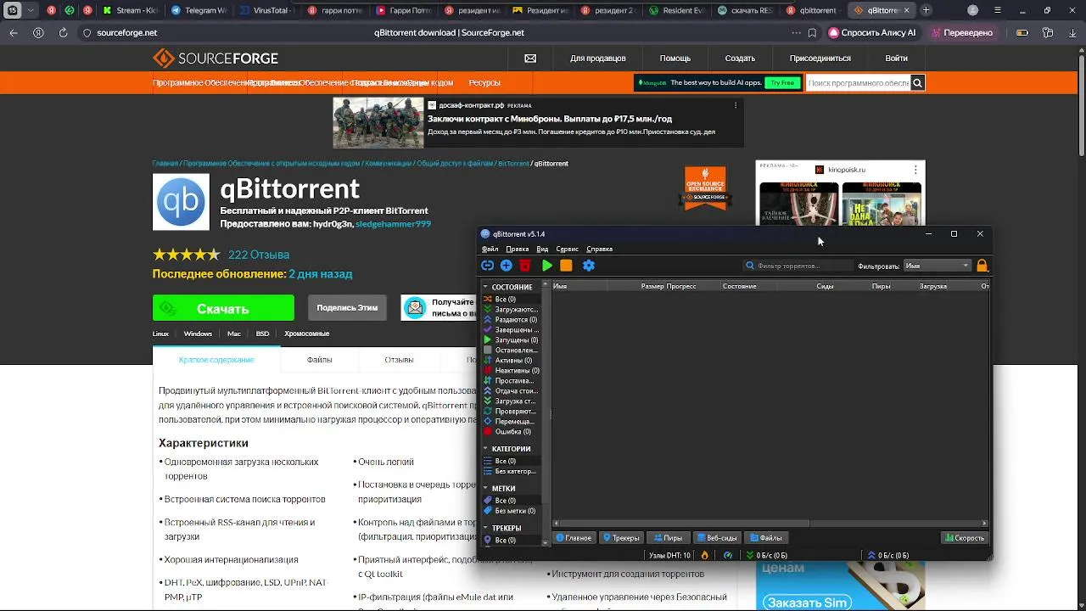This screenshot has height=611, width=1086.
Task: Click the envelope icon in the SourceForge header
Action: (x=530, y=59)
